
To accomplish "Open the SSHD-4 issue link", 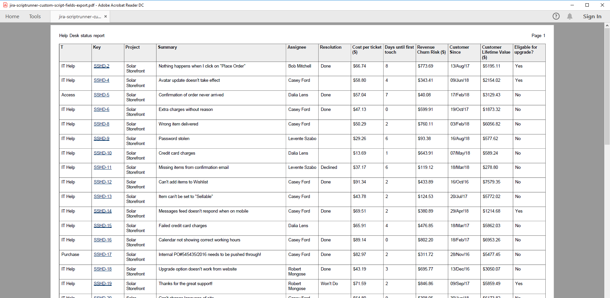I will coord(101,80).
